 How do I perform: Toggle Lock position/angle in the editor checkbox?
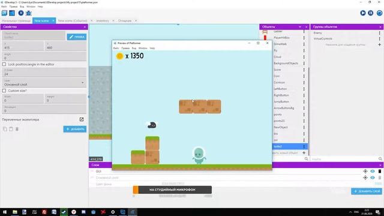[x=4, y=64]
